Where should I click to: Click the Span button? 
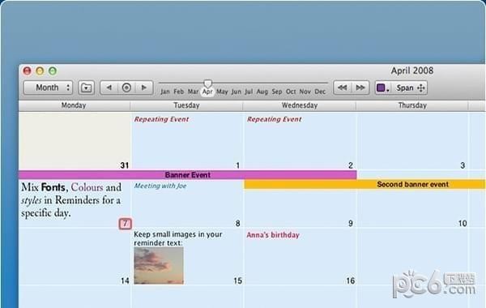point(410,88)
